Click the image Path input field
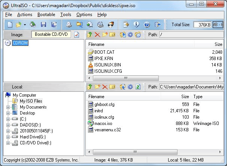 191,35
